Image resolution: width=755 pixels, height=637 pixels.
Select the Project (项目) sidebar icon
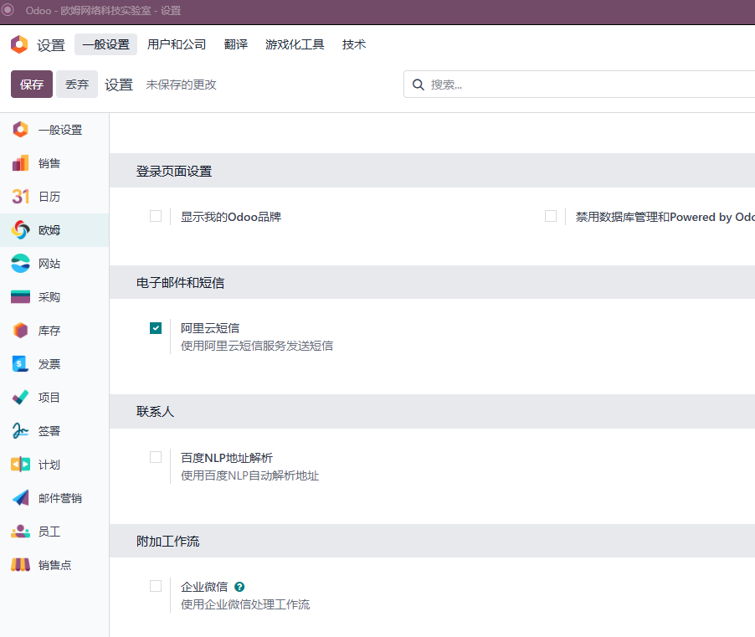click(x=20, y=398)
